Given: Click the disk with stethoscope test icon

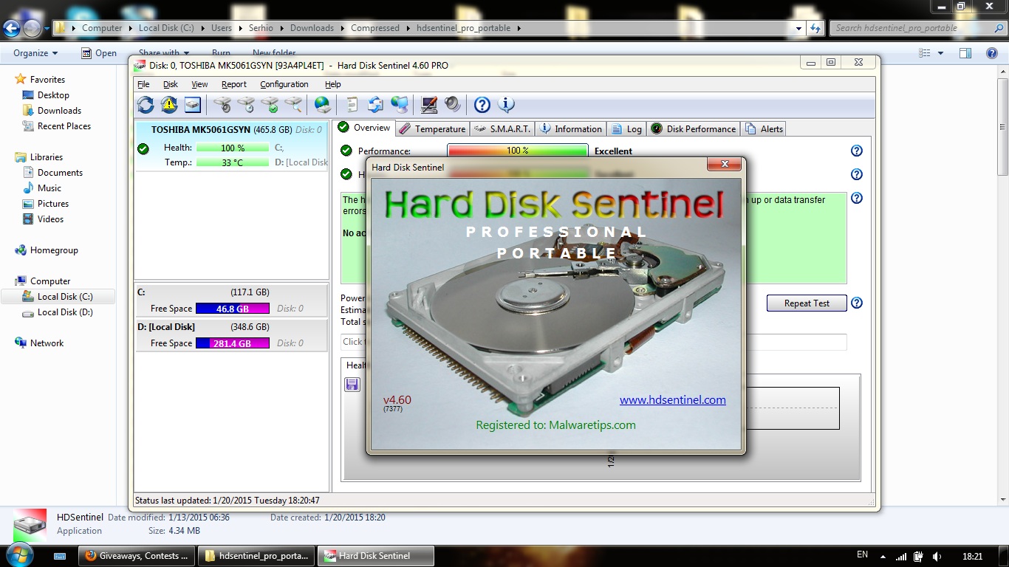Looking at the screenshot, I should (222, 105).
